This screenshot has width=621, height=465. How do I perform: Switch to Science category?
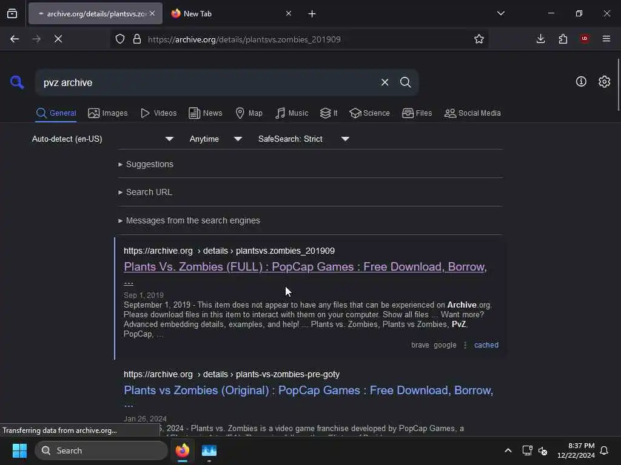pyautogui.click(x=370, y=113)
